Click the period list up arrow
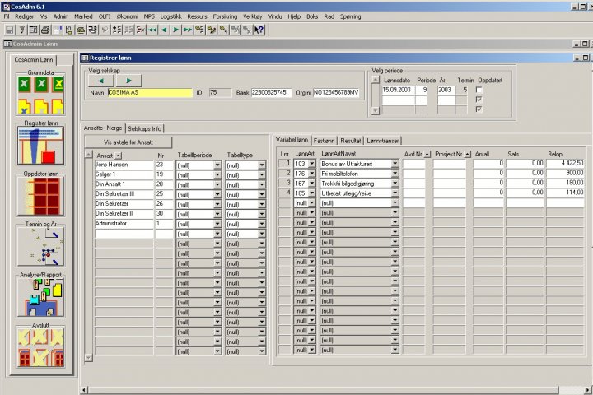 coord(376,79)
